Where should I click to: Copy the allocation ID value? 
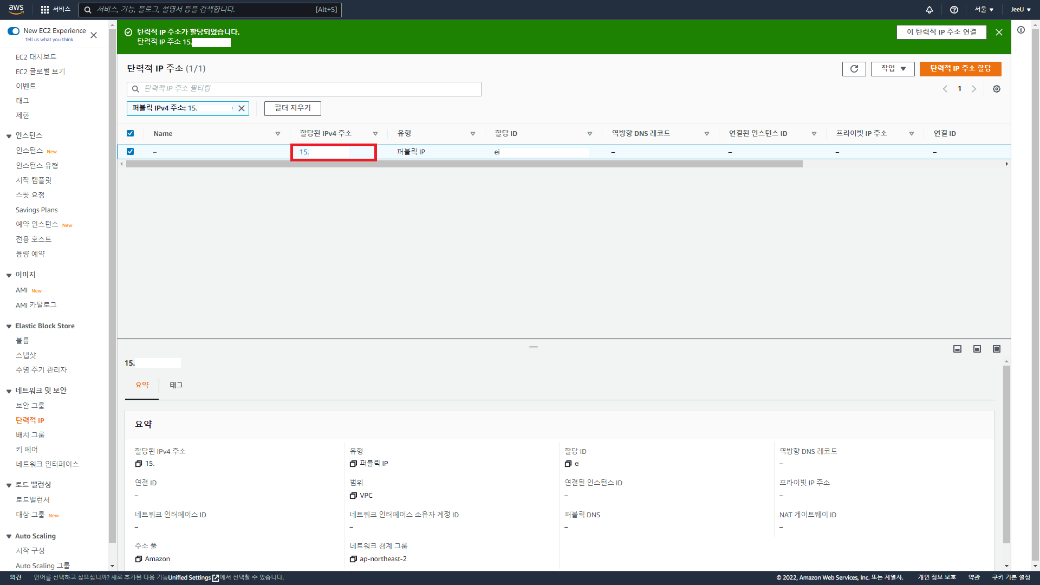coord(568,464)
